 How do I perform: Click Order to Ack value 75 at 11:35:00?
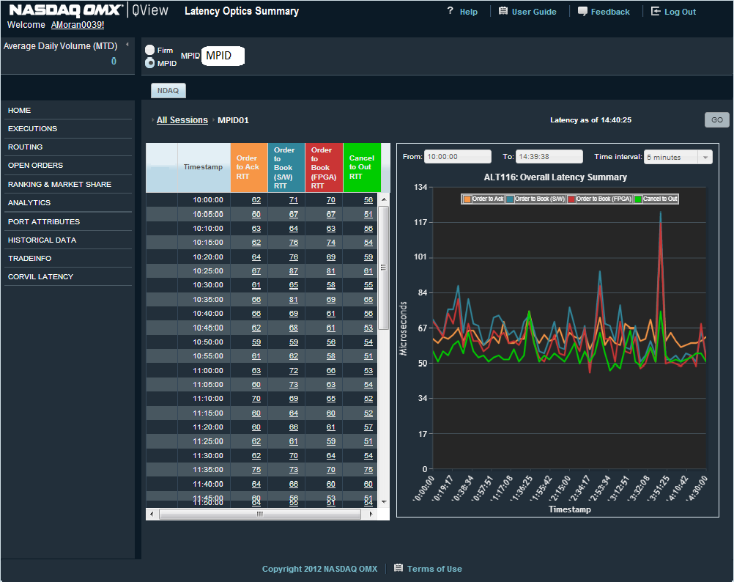(x=256, y=470)
